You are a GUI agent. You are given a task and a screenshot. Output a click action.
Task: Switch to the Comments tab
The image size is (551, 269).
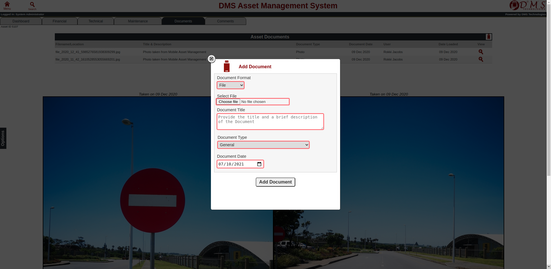(x=225, y=21)
